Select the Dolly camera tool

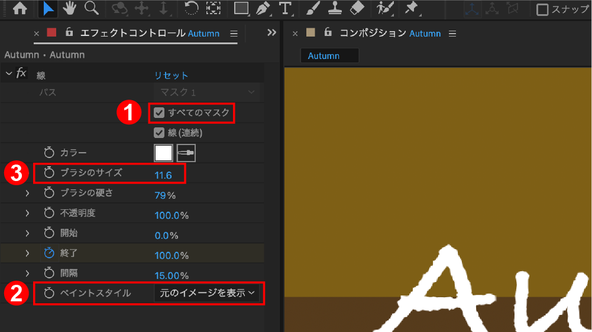163,9
